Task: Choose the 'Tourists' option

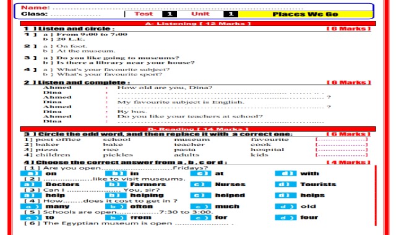Action: tap(318, 184)
